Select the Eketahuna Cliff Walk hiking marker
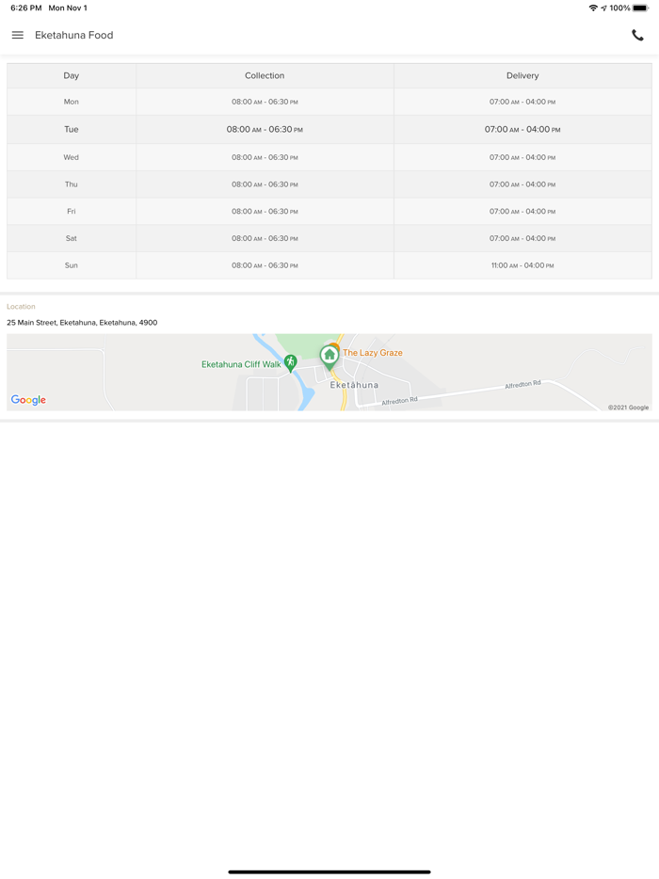The width and height of the screenshot is (659, 879). pyautogui.click(x=290, y=362)
